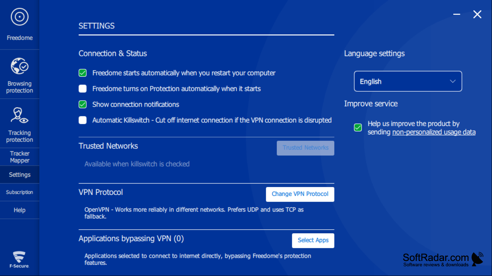Minimize the Freedome window

pos(456,14)
